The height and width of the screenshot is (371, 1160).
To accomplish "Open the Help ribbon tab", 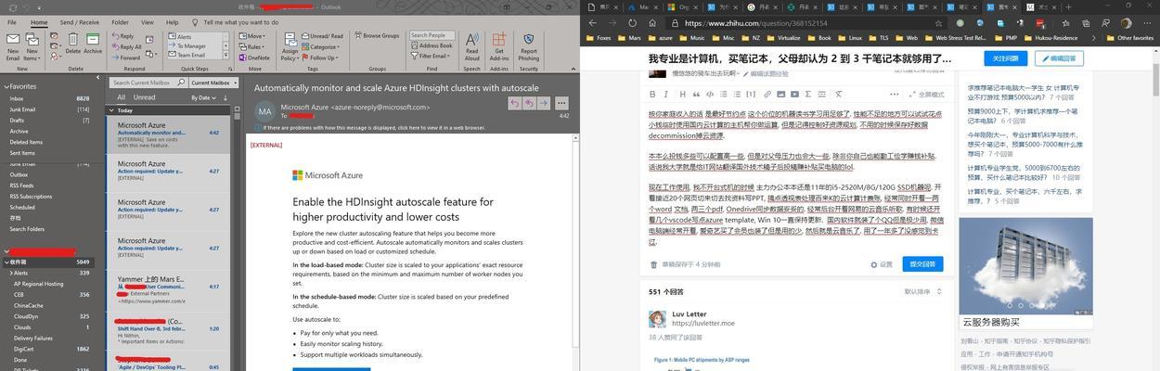I will (173, 22).
